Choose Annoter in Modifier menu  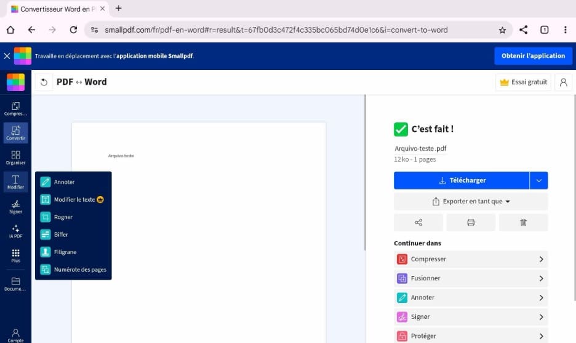(x=73, y=182)
